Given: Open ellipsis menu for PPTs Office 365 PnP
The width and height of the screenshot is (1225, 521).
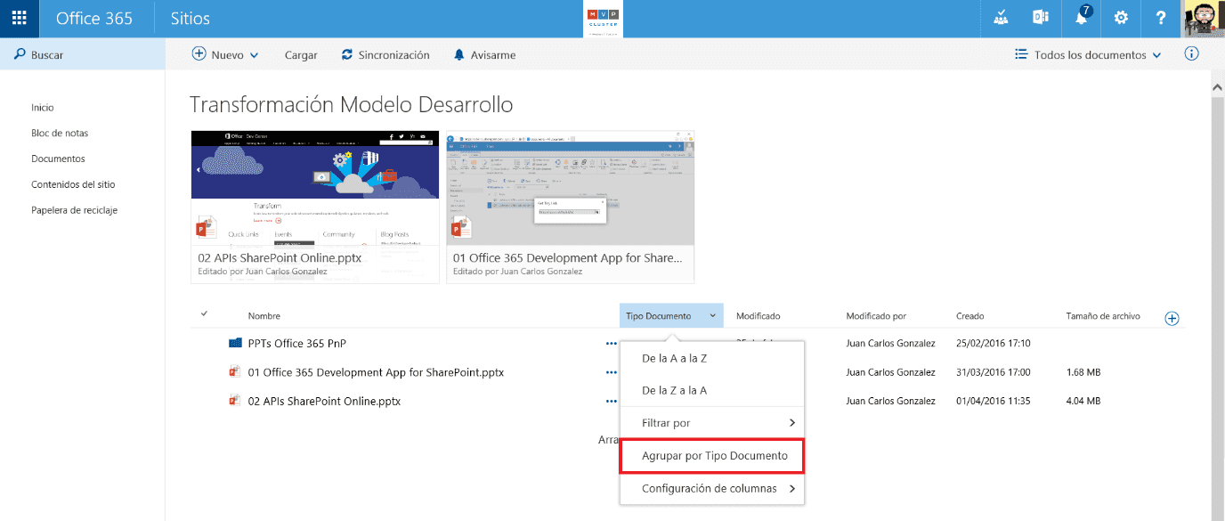Looking at the screenshot, I should pyautogui.click(x=611, y=343).
